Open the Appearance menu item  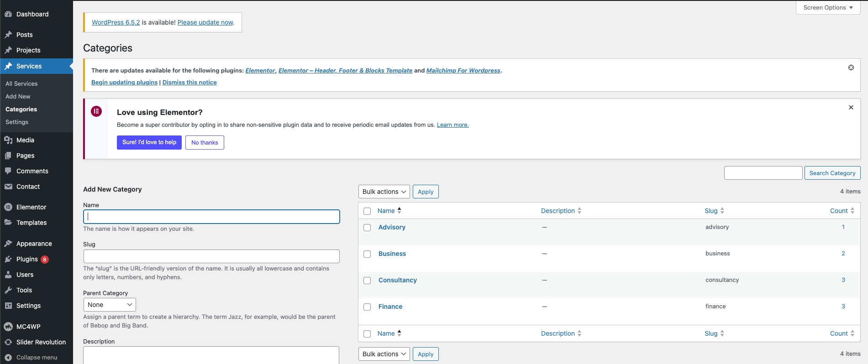click(x=34, y=244)
